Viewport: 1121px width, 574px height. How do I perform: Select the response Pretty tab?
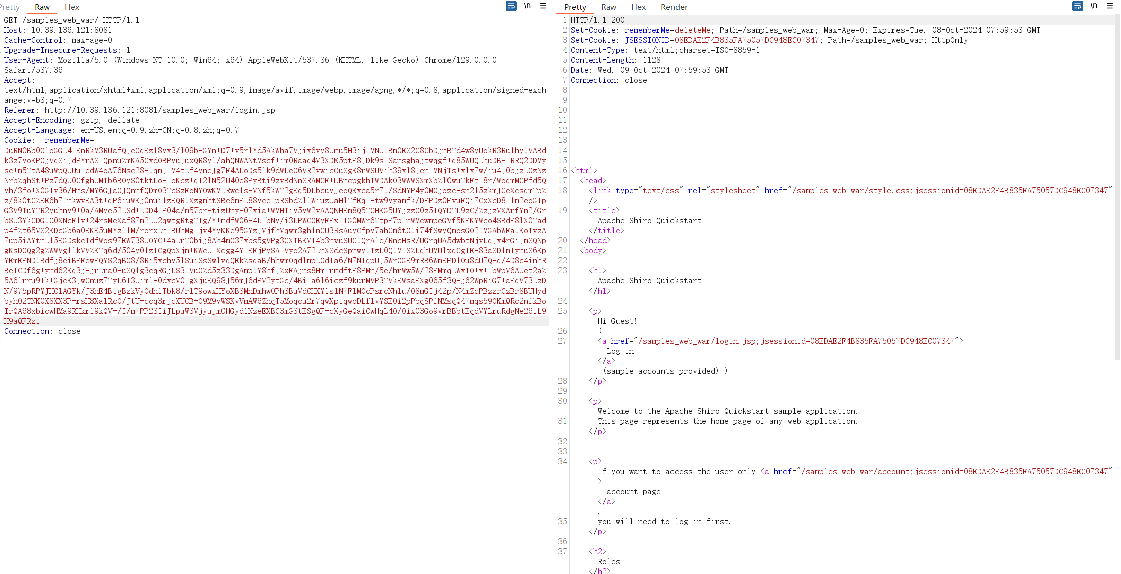tap(575, 7)
